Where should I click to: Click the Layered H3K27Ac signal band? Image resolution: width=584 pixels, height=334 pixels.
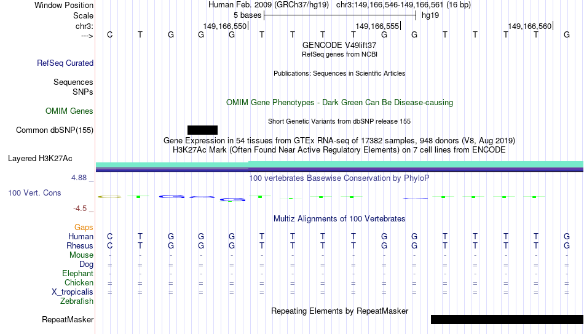pos(340,167)
